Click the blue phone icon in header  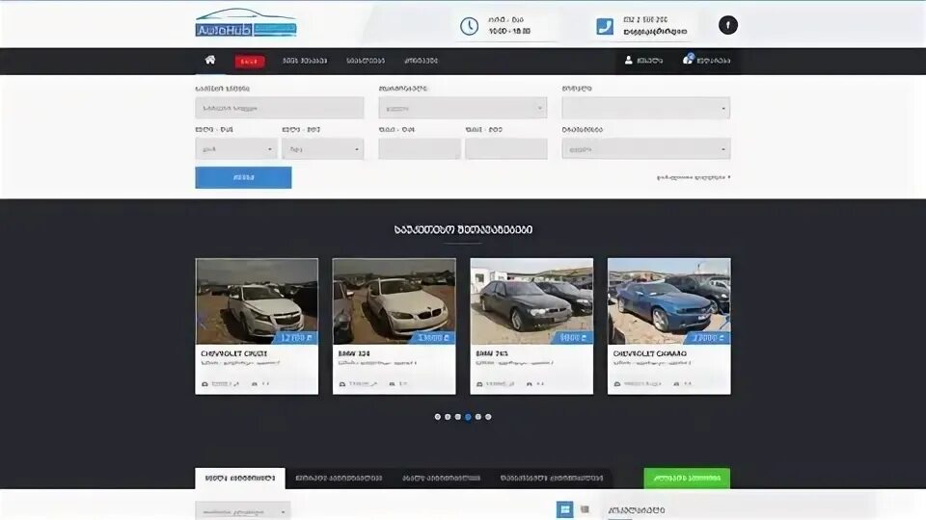pyautogui.click(x=605, y=27)
